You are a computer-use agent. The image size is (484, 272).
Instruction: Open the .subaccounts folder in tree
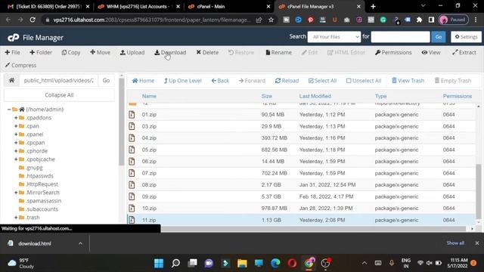(x=42, y=209)
